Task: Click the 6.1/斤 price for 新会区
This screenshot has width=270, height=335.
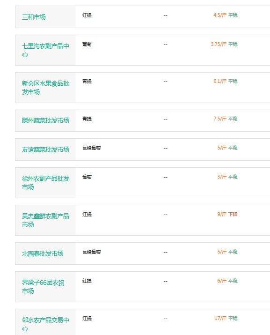Action: pyautogui.click(x=220, y=81)
